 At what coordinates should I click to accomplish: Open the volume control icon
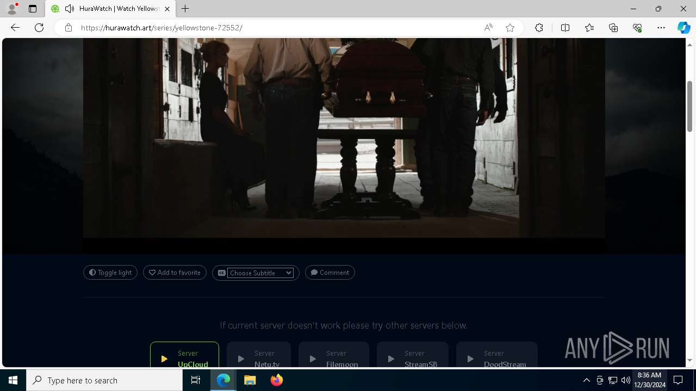626,380
